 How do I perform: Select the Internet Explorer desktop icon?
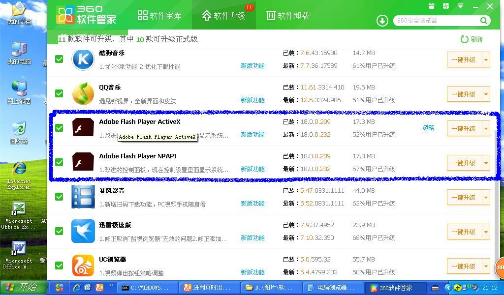tap(19, 175)
